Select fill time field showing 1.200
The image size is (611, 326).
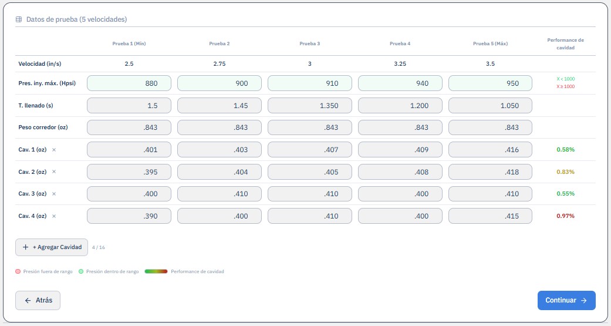point(400,105)
